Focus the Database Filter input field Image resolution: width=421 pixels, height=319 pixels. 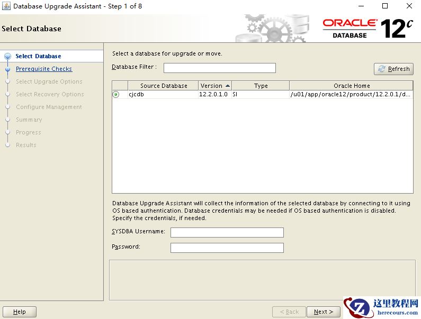pyautogui.click(x=220, y=68)
